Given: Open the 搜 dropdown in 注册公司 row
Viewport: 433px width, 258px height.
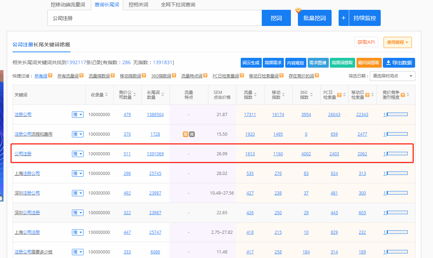Looking at the screenshot, I should [78, 115].
